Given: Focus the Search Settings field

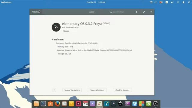Looking at the screenshot, I should [118, 12].
